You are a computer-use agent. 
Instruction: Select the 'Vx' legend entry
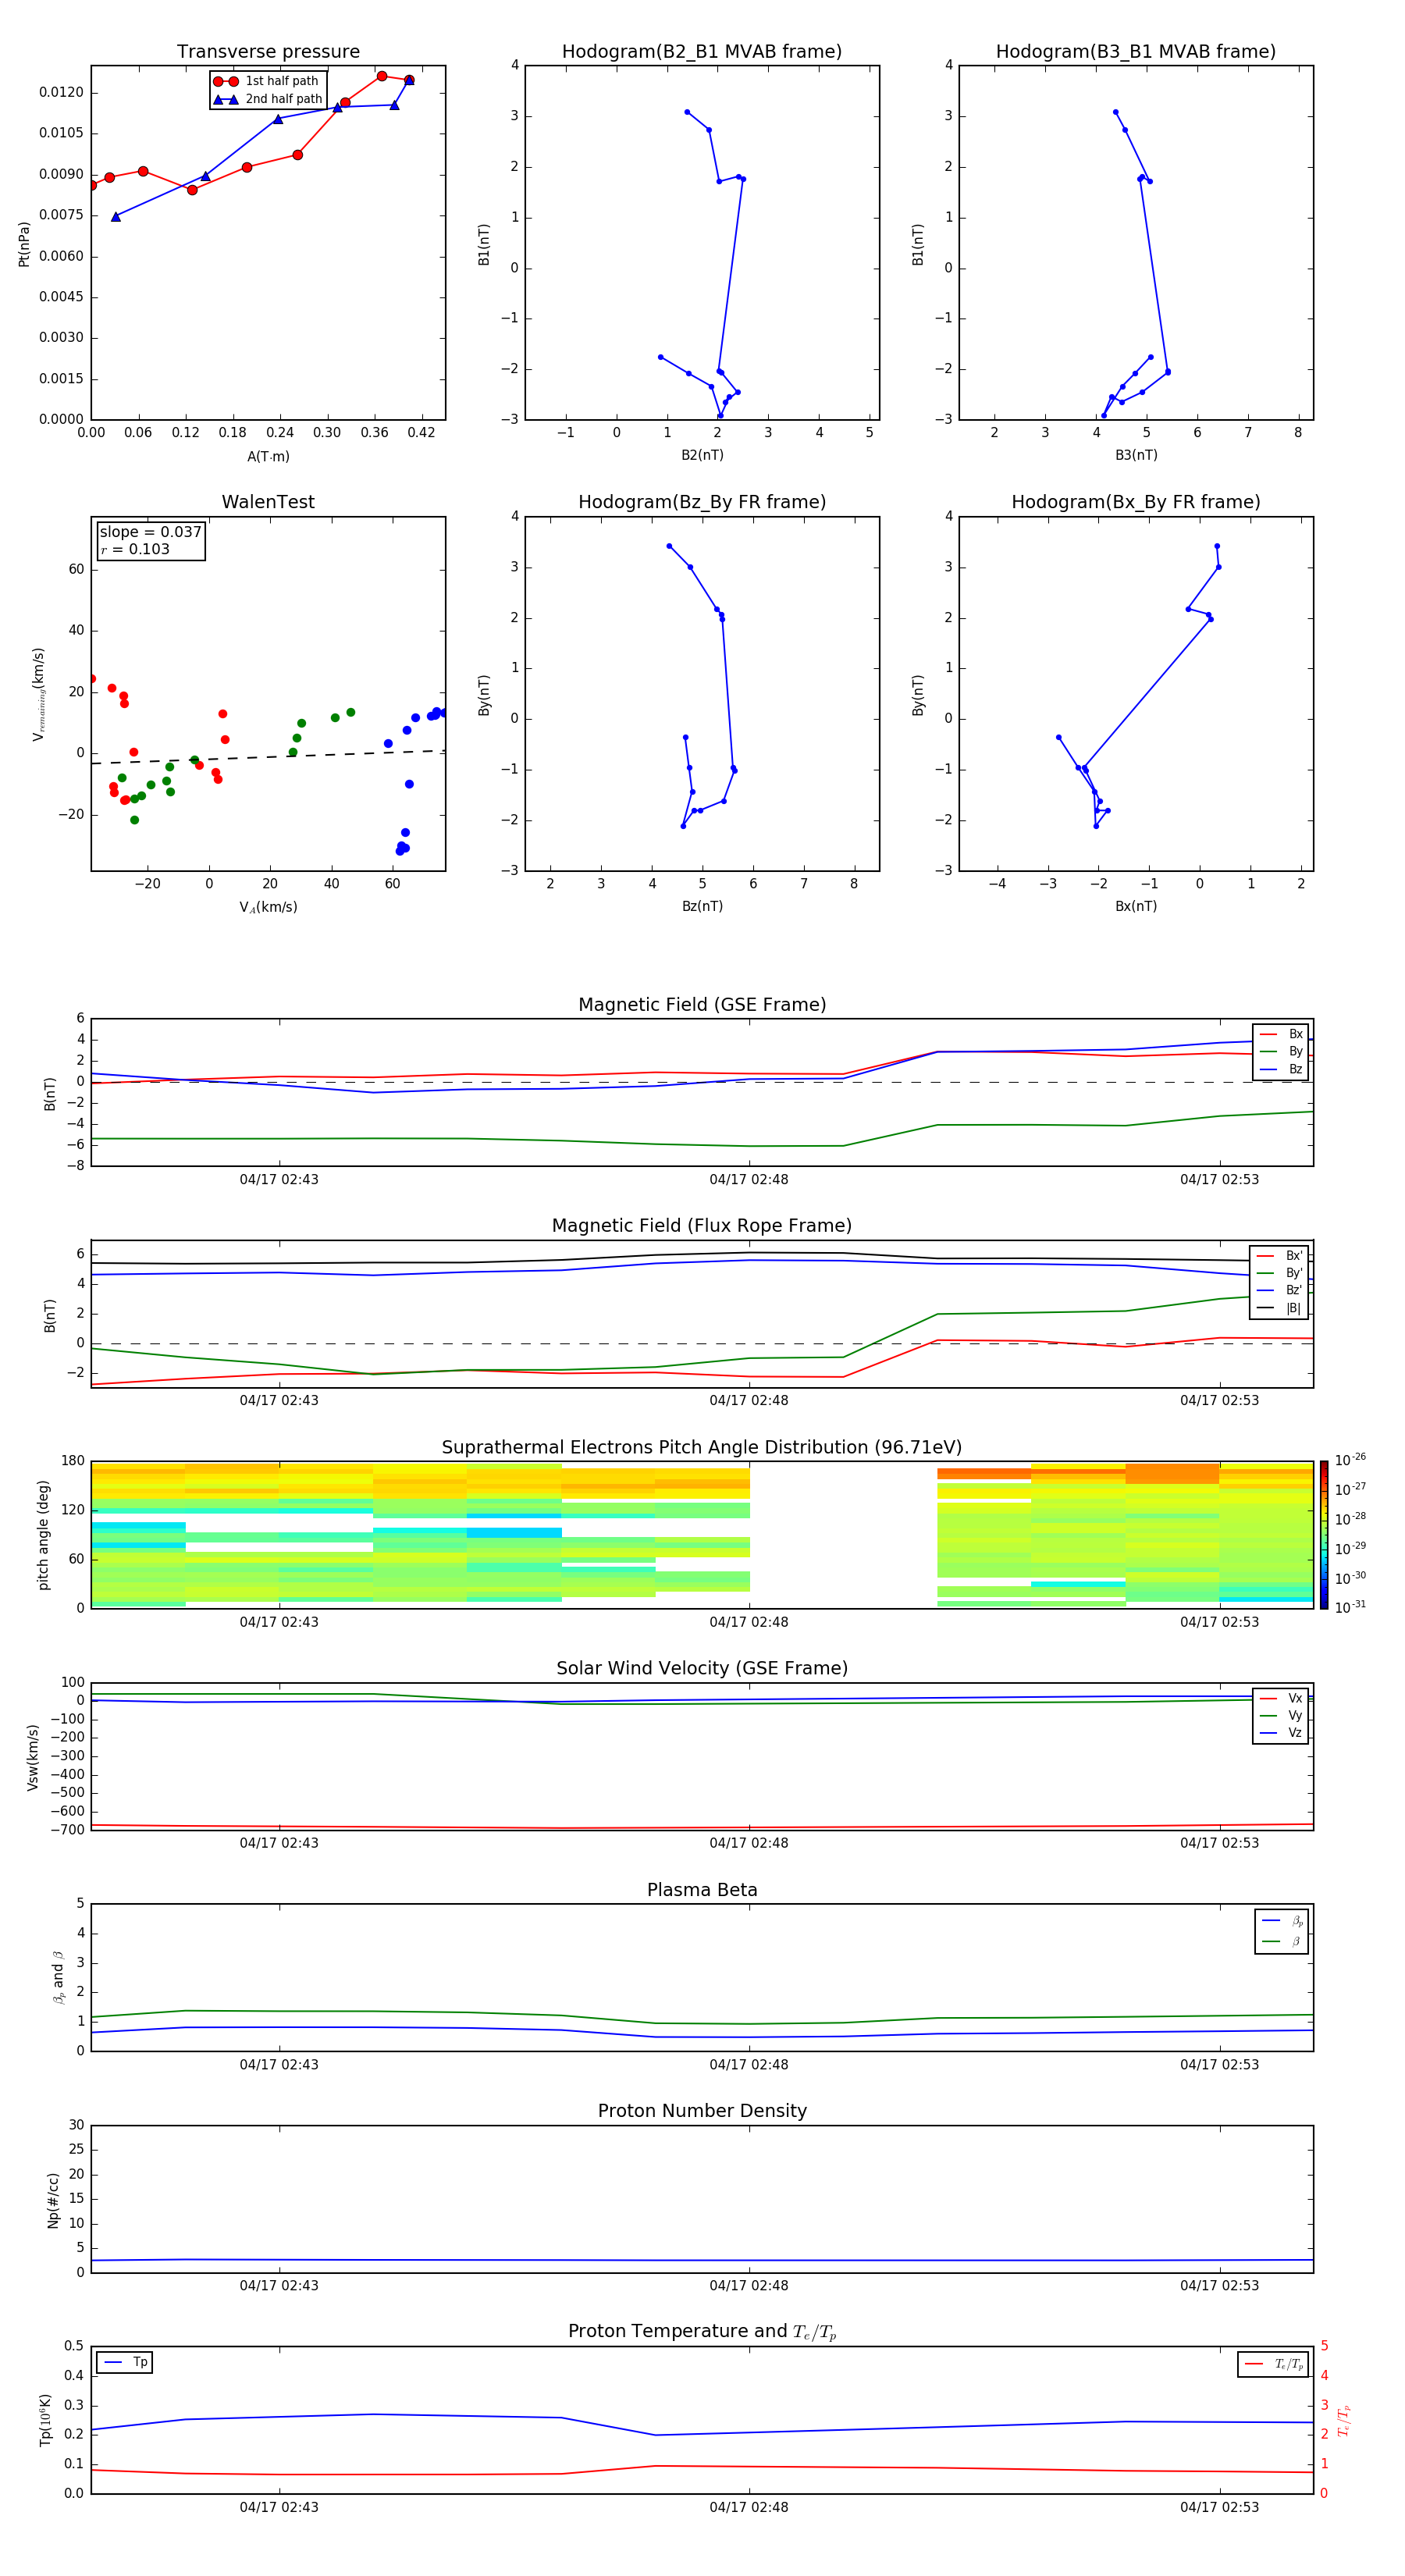tap(1281, 1699)
